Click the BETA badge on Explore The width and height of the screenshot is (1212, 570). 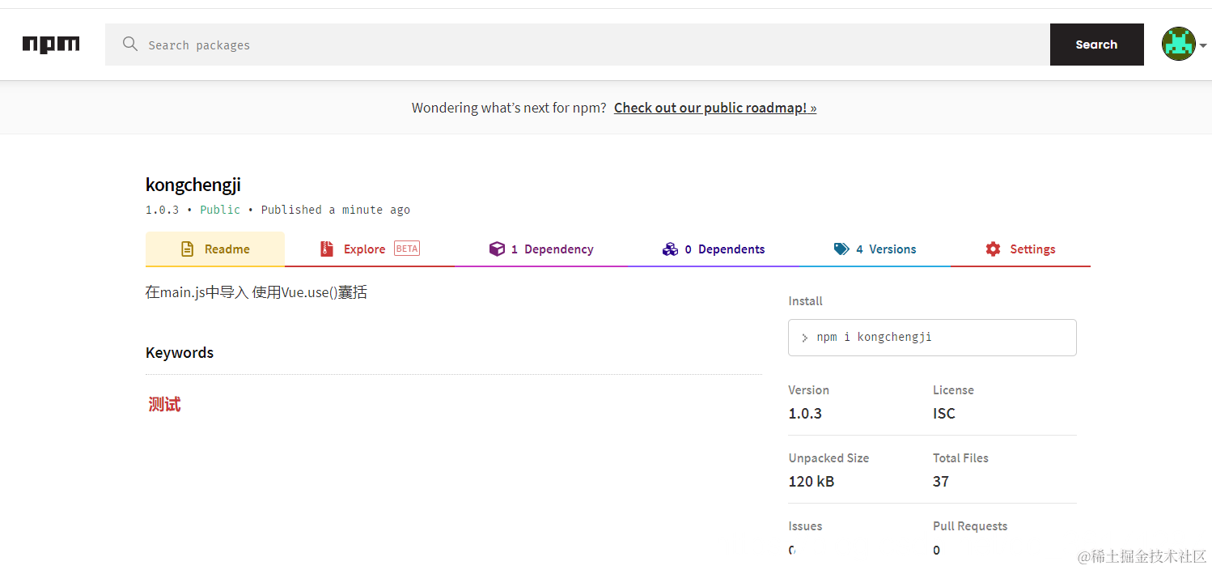click(x=407, y=249)
